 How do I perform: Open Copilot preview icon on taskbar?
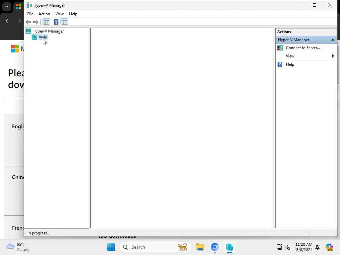[329, 247]
